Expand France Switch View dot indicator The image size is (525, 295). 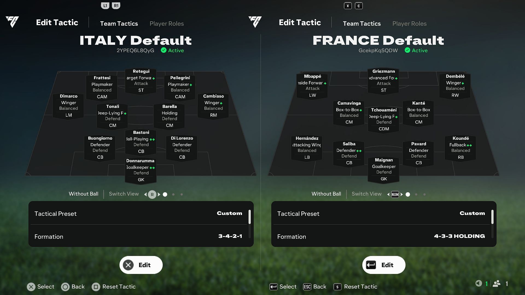pos(408,194)
